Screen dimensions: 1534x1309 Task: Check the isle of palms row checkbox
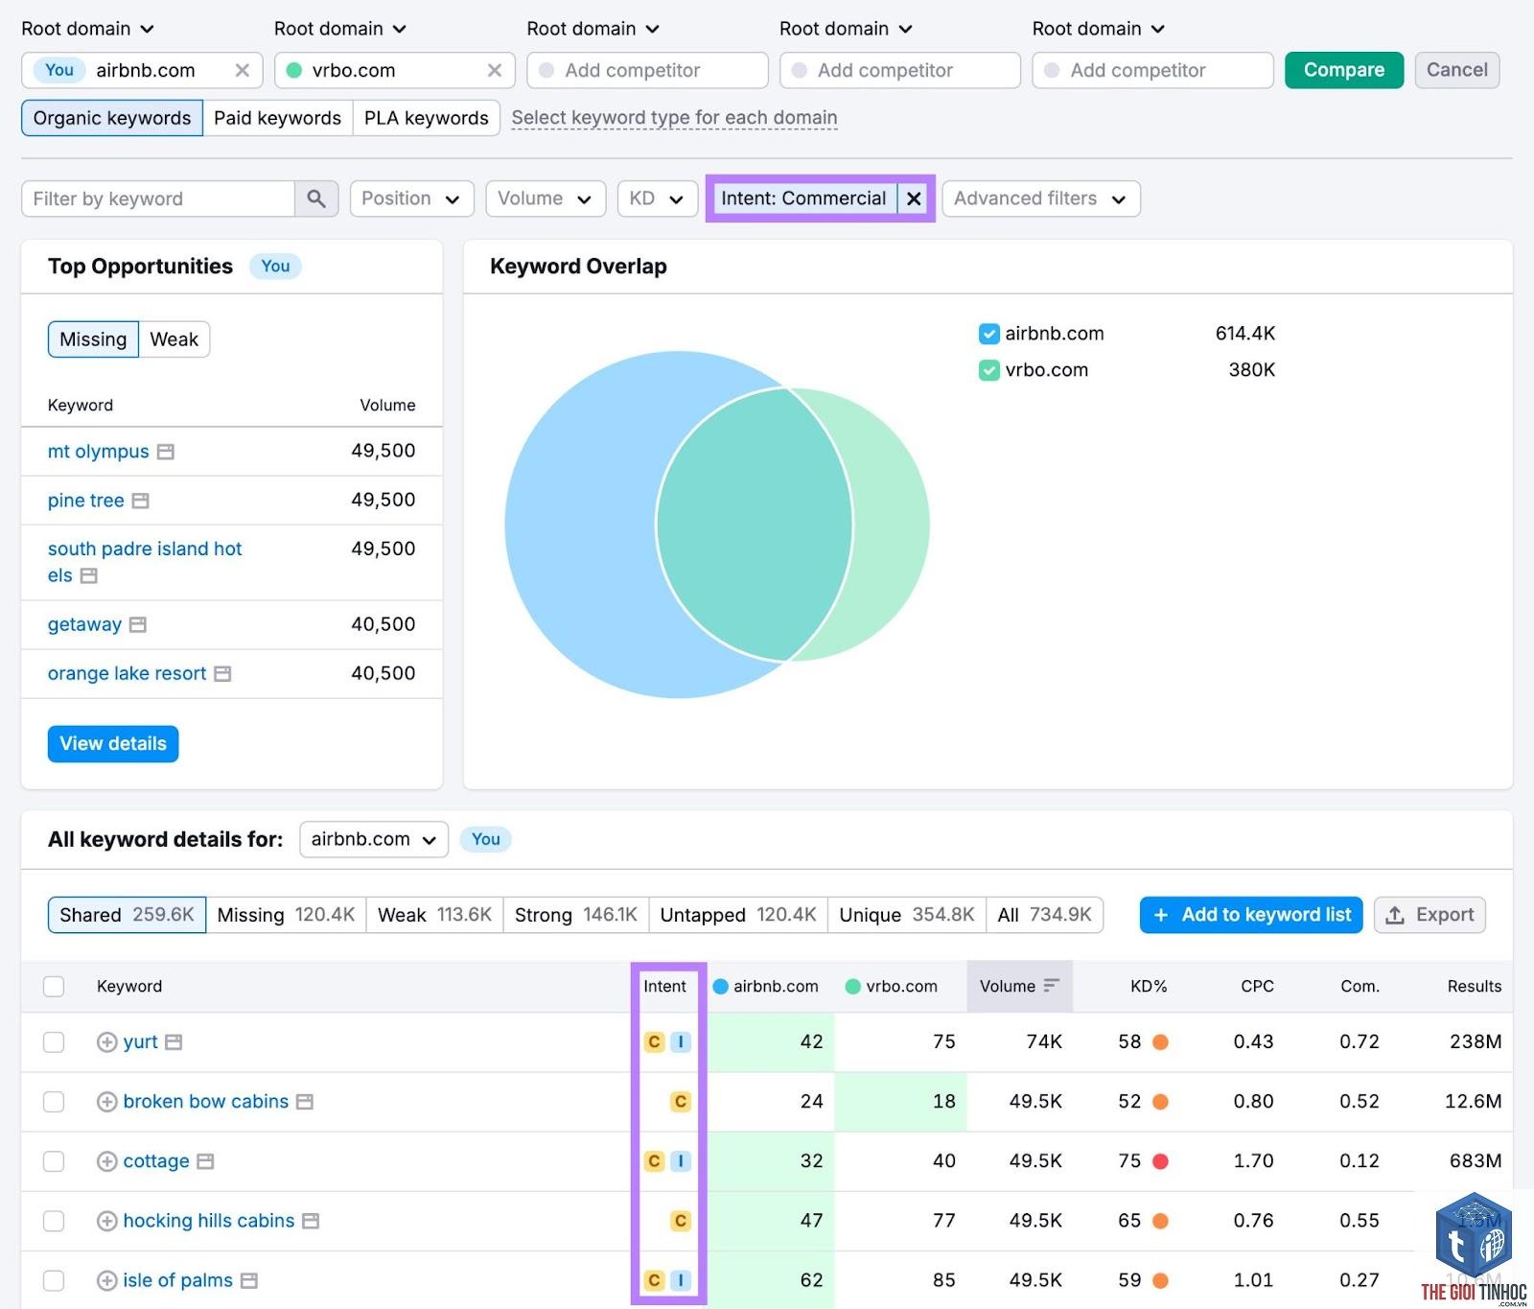[x=54, y=1280]
